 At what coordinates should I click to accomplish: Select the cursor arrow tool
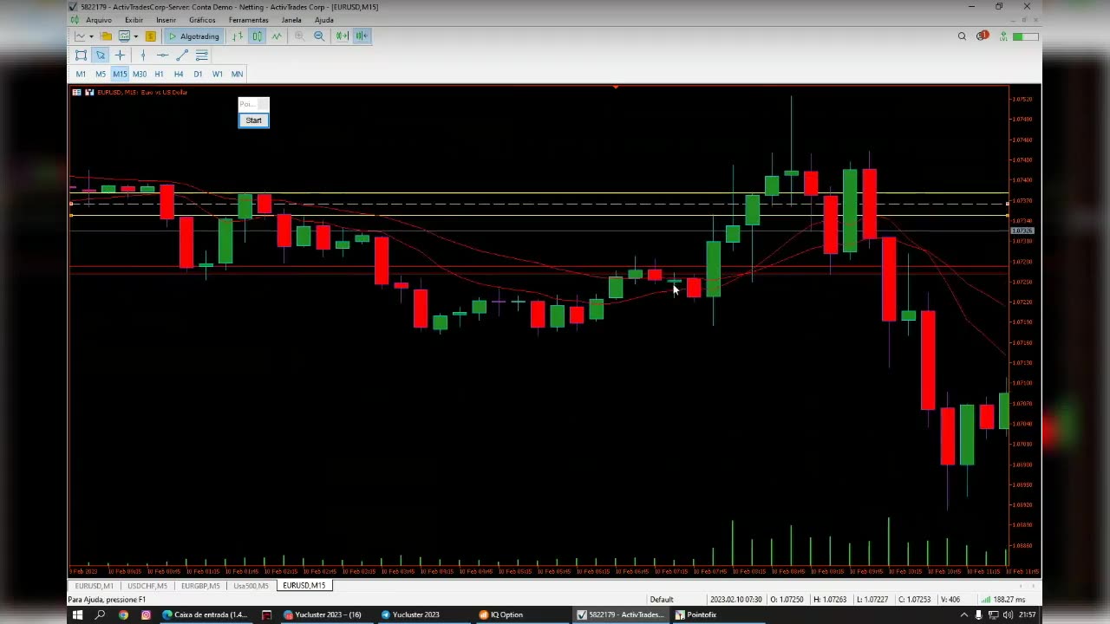coord(101,55)
